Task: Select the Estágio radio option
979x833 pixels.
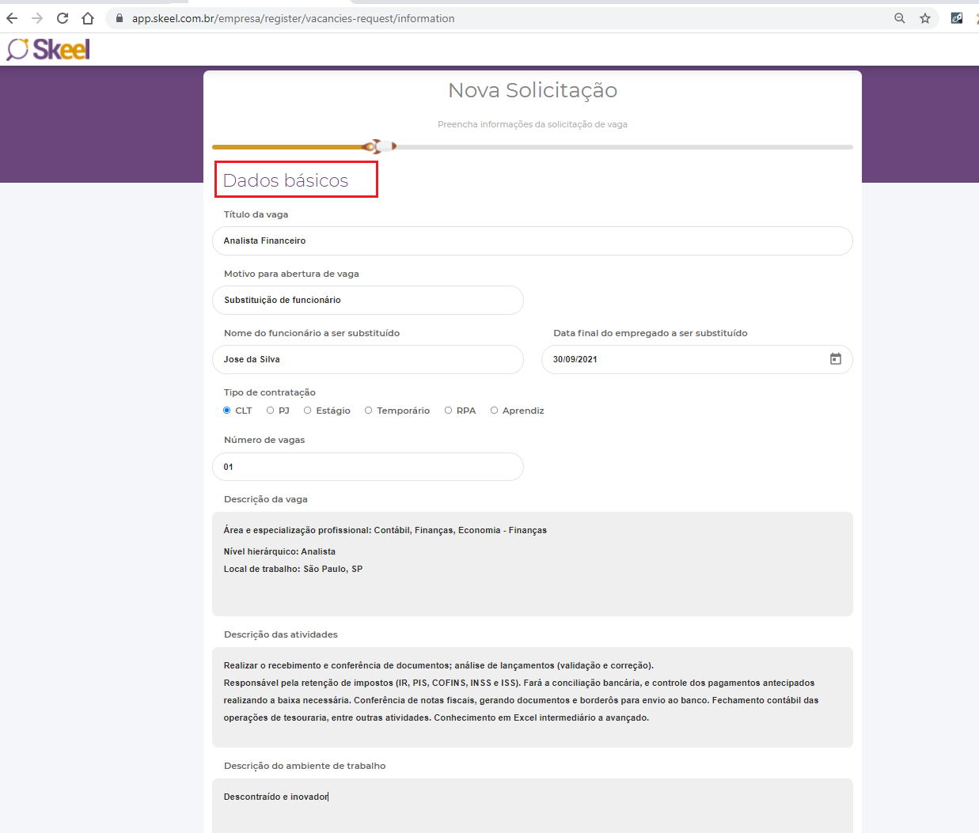Action: pos(308,411)
